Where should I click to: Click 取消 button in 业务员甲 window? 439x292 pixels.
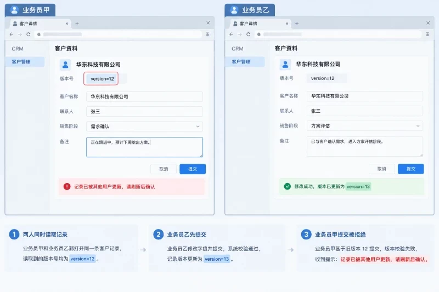[164, 169]
